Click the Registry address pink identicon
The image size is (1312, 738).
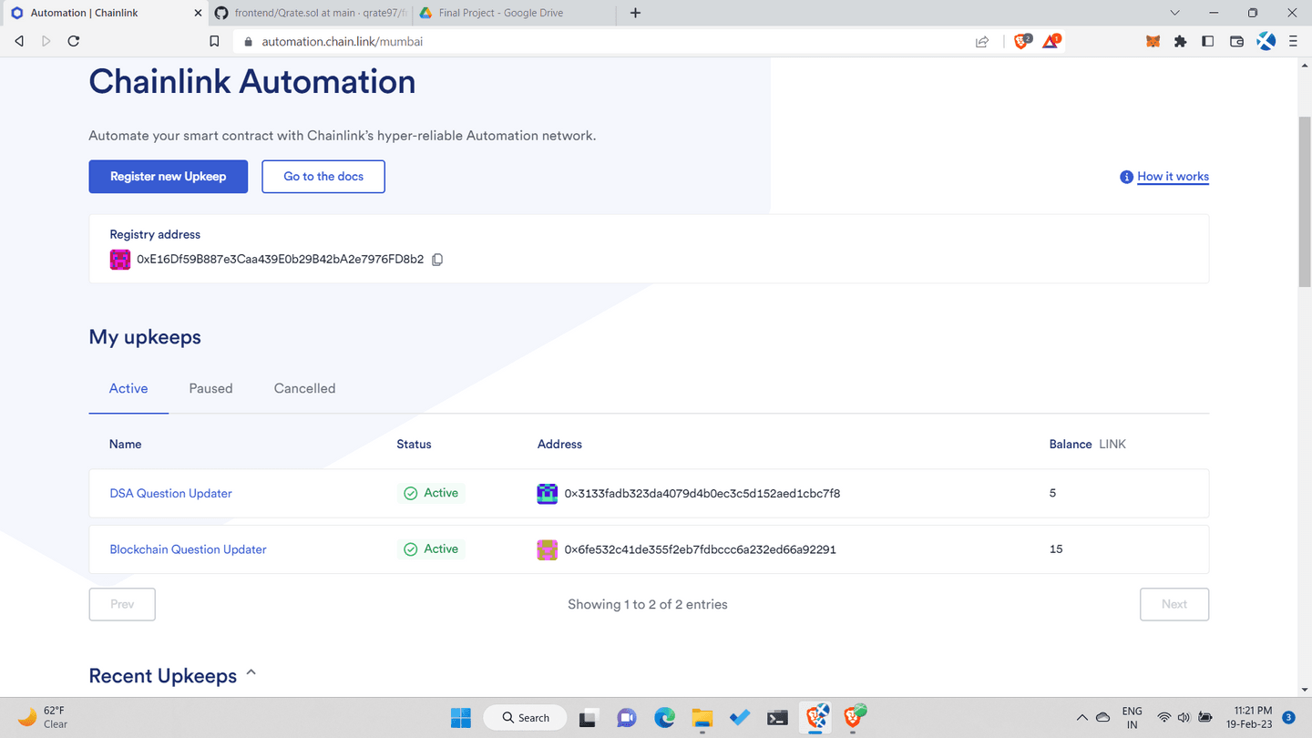pyautogui.click(x=120, y=260)
